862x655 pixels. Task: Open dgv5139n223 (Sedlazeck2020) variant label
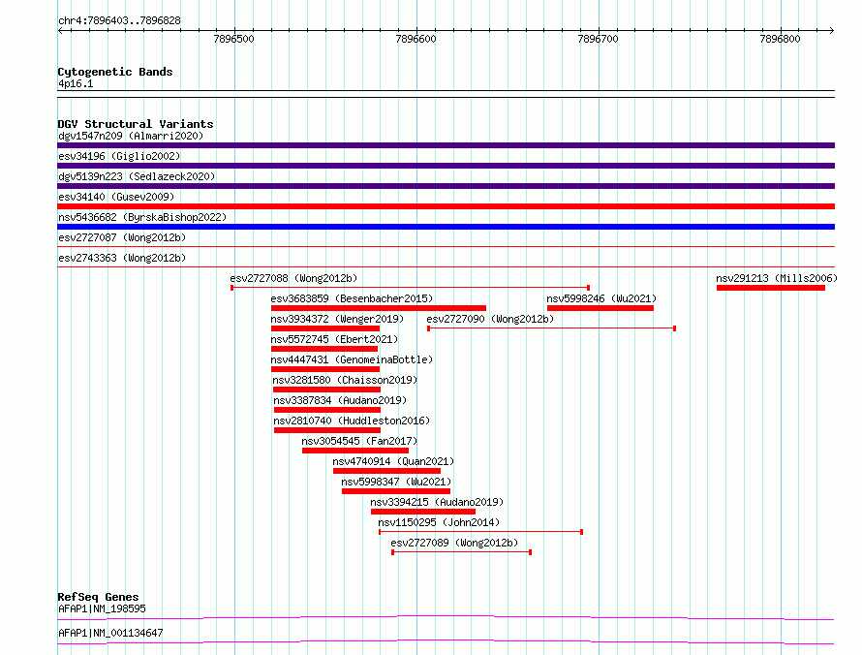click(x=137, y=176)
